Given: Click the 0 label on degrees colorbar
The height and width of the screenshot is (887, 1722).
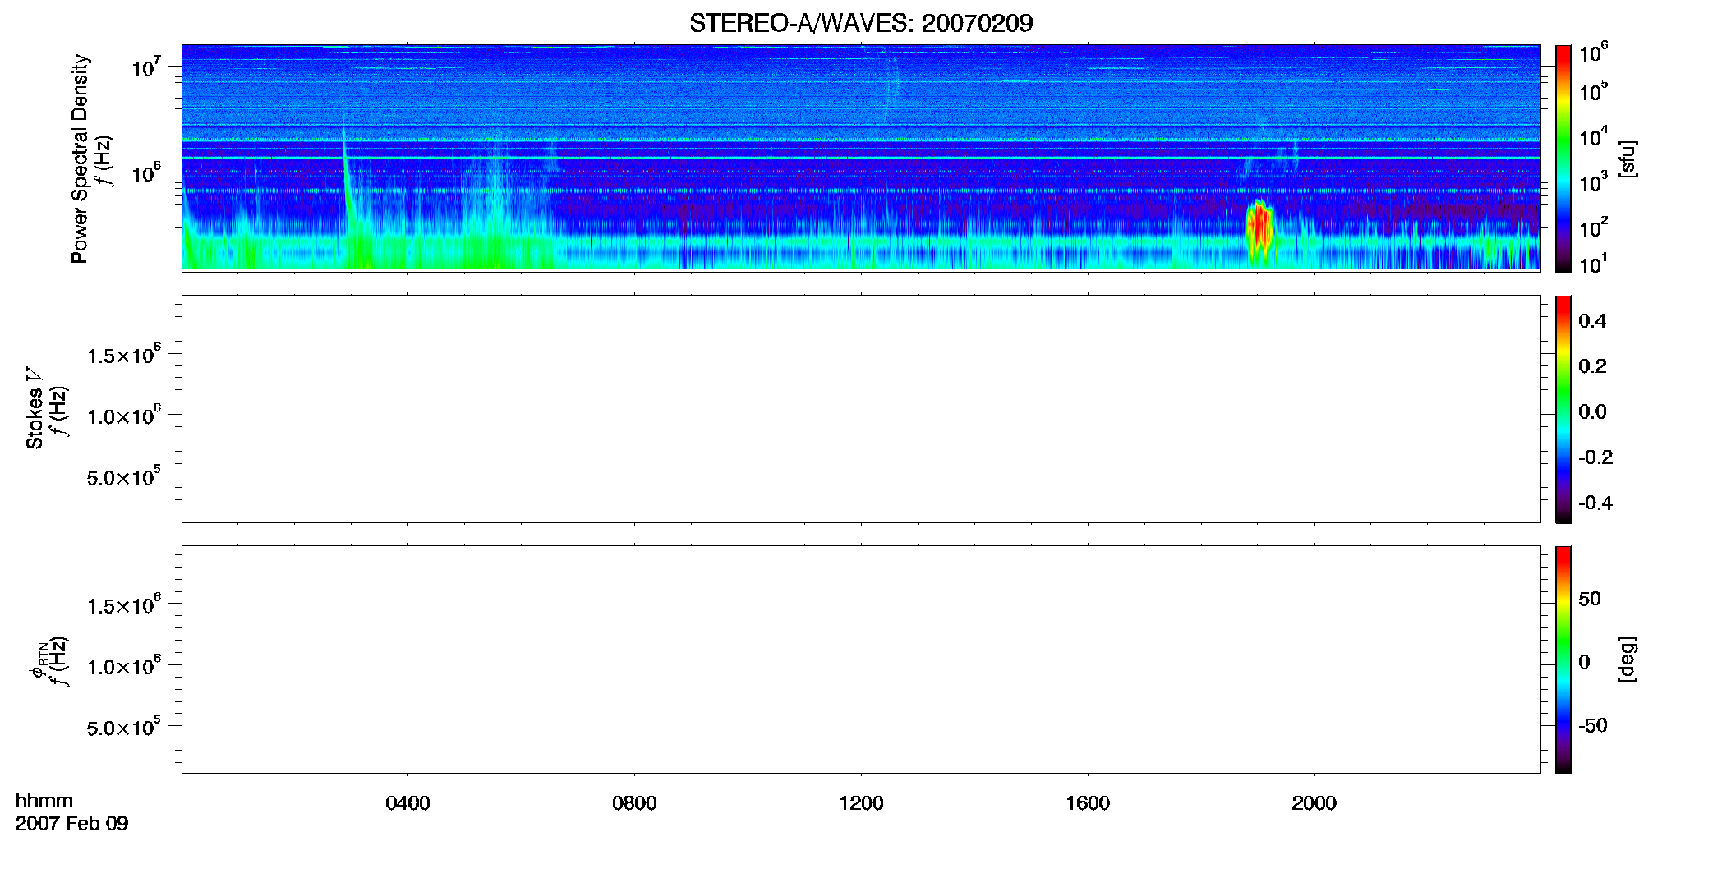Looking at the screenshot, I should click(x=1584, y=662).
